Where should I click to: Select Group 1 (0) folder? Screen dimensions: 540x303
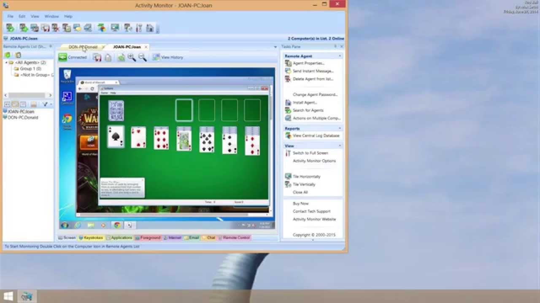[27, 69]
